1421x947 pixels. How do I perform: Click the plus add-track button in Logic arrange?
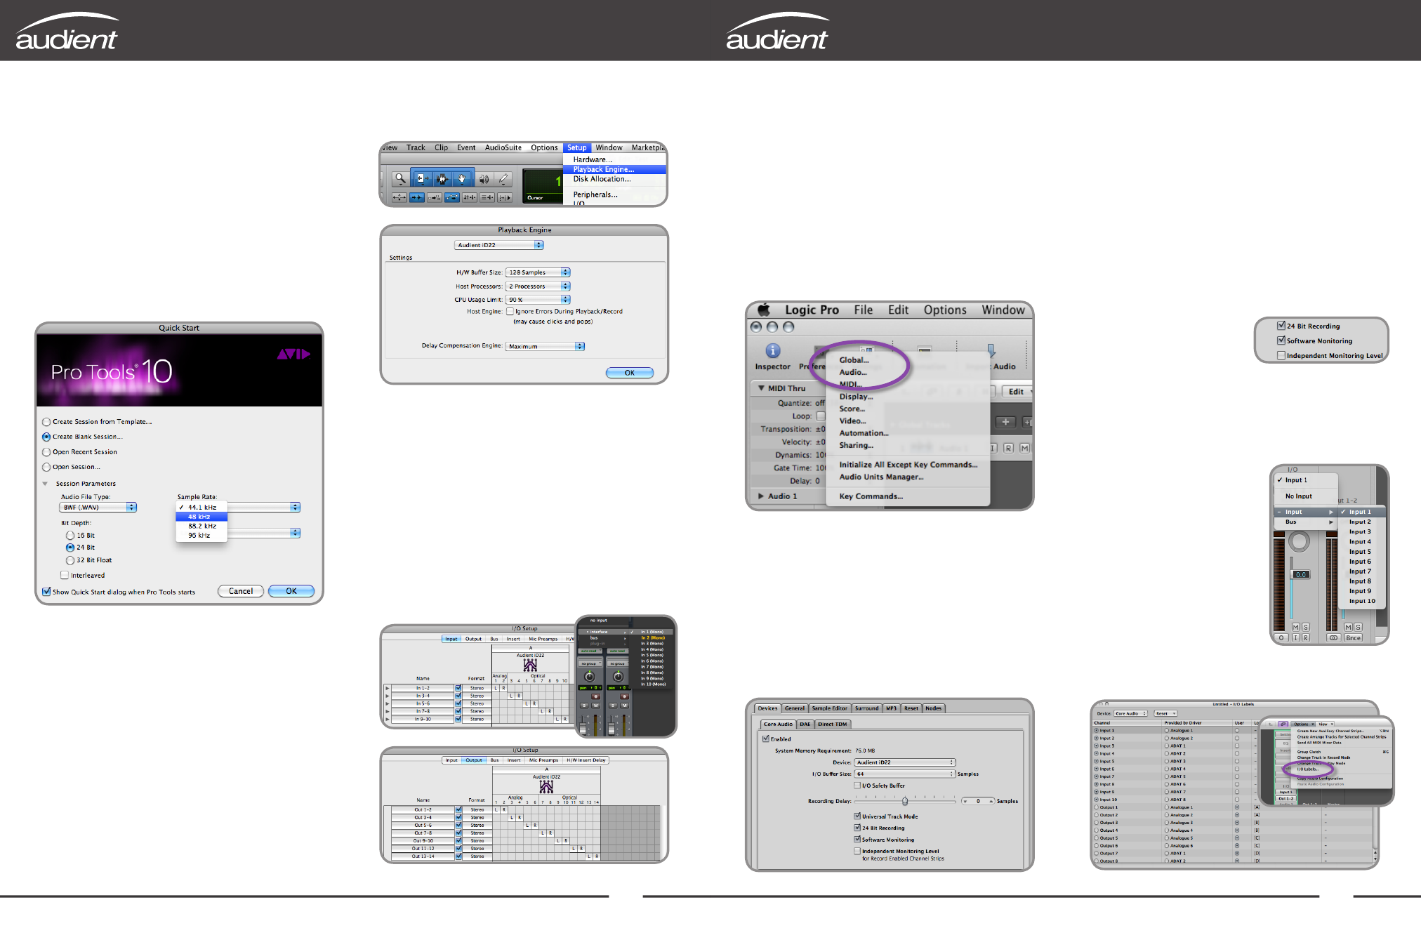click(1005, 422)
